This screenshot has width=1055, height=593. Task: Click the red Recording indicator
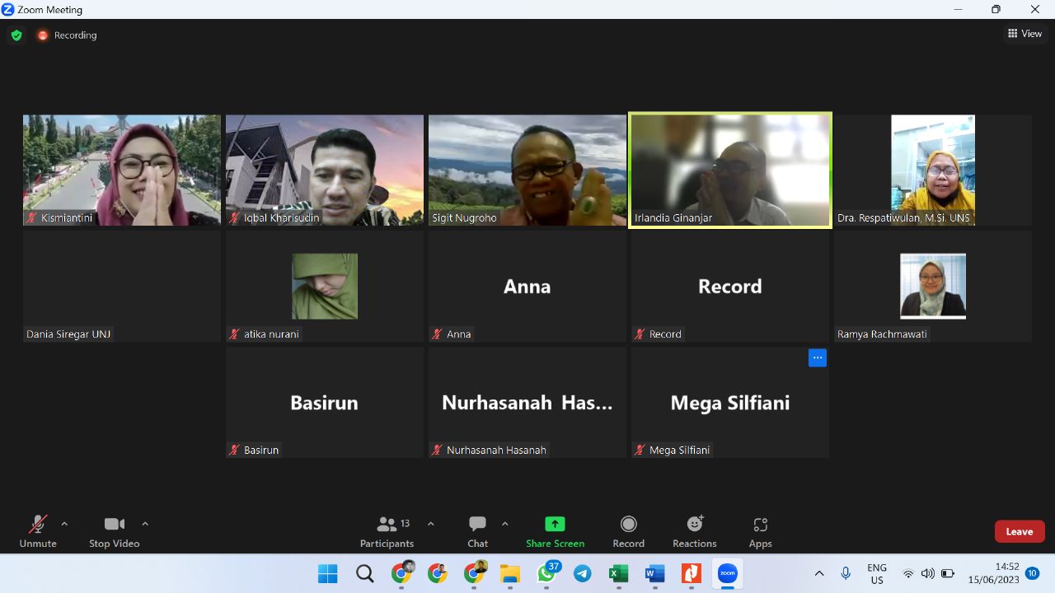pos(67,35)
